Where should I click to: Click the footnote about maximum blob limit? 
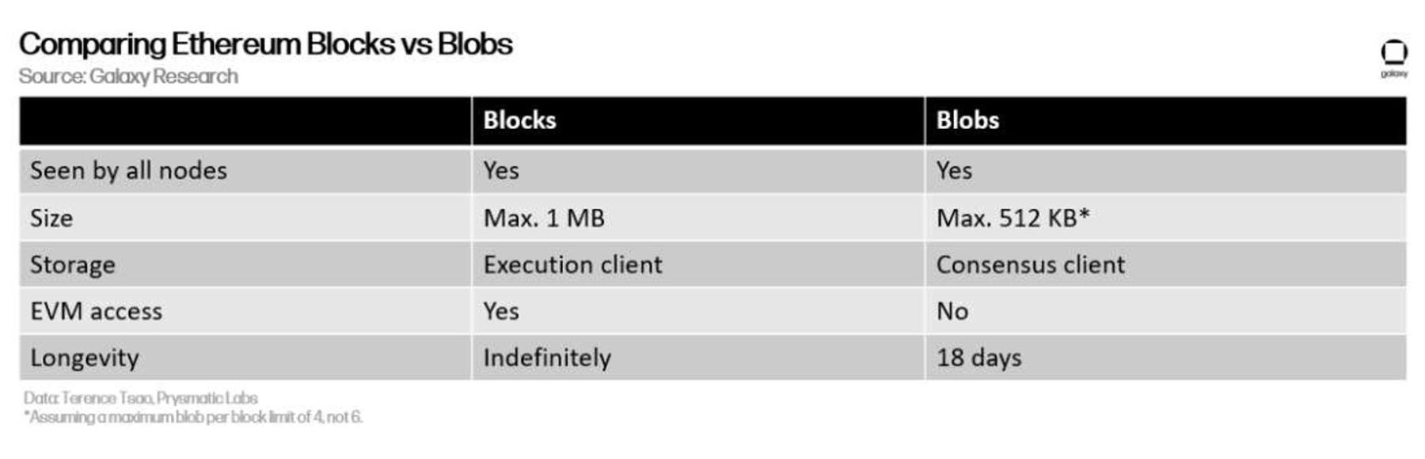click(192, 417)
